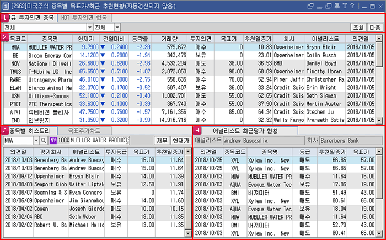Select the PTCT PTC Therapeutics row
This screenshot has height=240, width=386.
[x=190, y=104]
